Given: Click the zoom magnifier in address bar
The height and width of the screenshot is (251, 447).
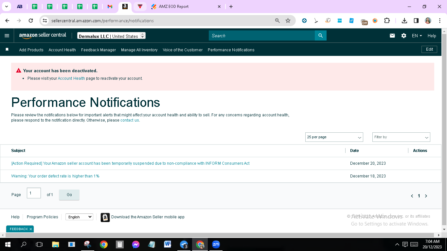Looking at the screenshot, I should pyautogui.click(x=277, y=21).
